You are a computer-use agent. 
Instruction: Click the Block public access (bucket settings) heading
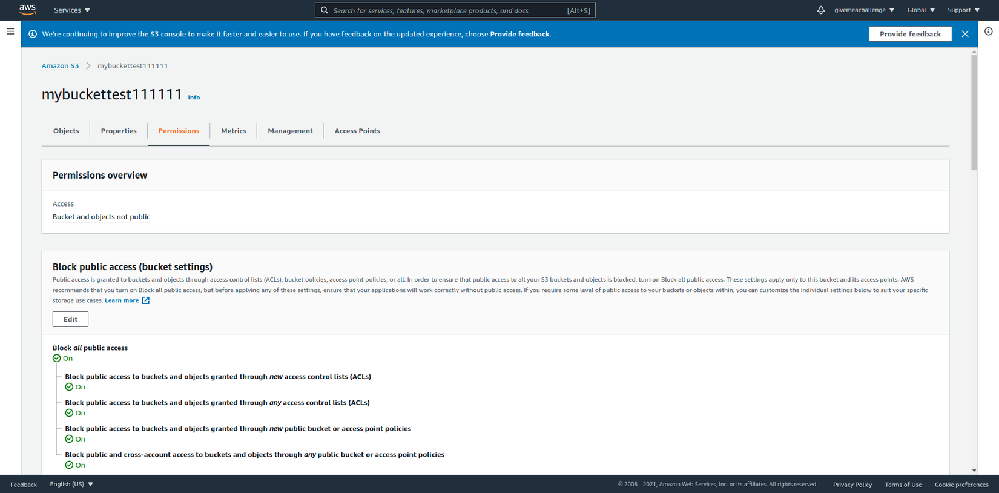pyautogui.click(x=133, y=267)
